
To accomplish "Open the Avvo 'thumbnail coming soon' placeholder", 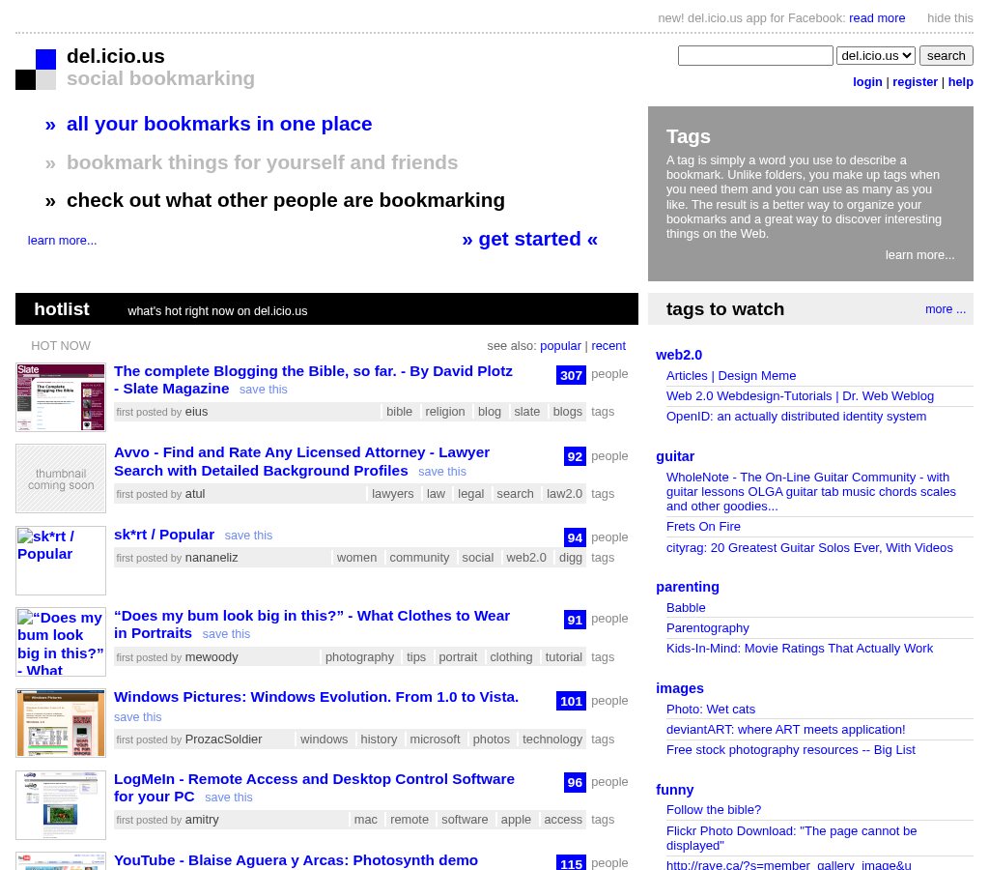I will click(61, 478).
